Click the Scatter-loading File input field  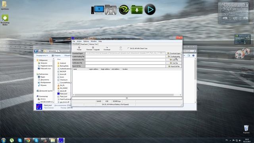click(x=125, y=56)
